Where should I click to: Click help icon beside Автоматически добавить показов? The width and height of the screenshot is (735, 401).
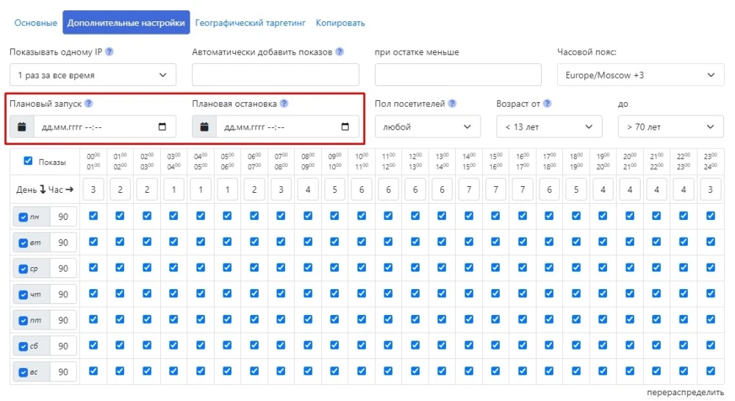tap(338, 52)
